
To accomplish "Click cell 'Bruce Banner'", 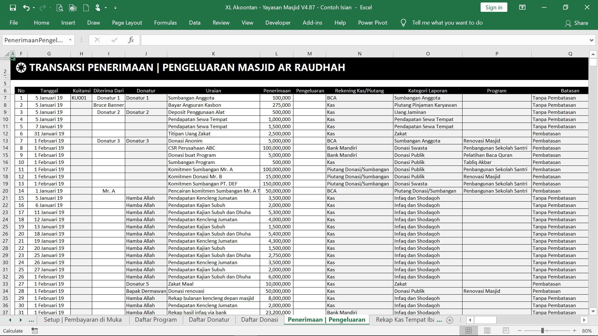I will [x=108, y=105].
